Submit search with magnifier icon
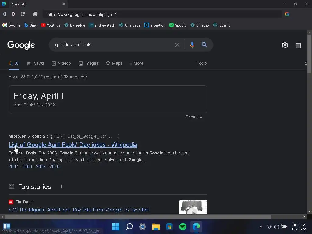Image resolution: width=312 pixels, height=234 pixels. (204, 45)
